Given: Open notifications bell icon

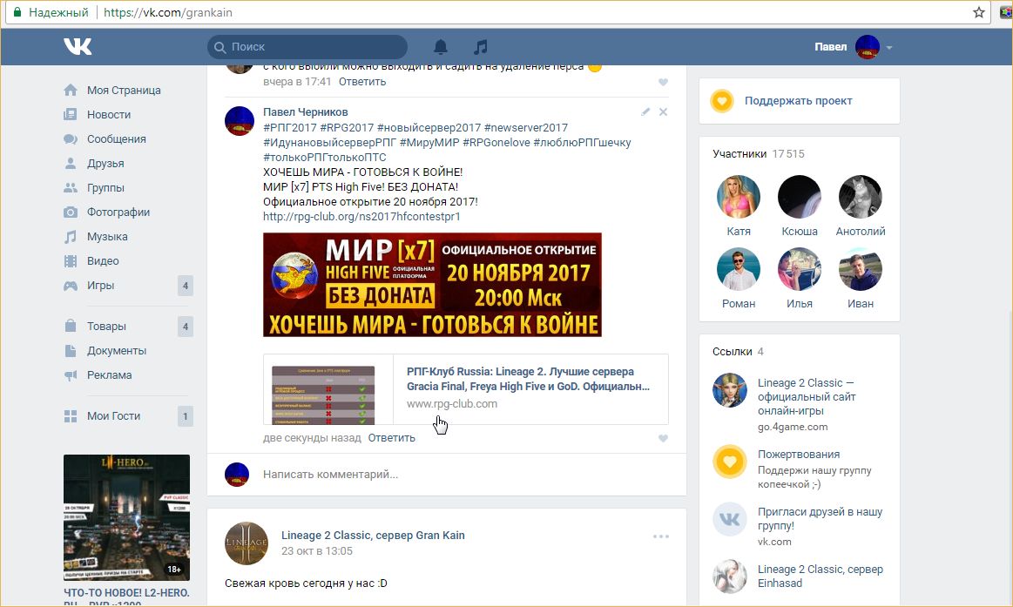Looking at the screenshot, I should click(x=441, y=46).
